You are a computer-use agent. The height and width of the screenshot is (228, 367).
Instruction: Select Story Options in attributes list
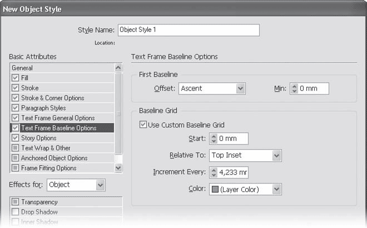(38, 138)
